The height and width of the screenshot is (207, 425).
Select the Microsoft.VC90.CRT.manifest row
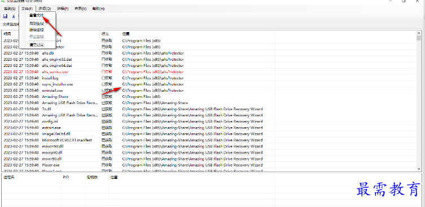[209, 140]
